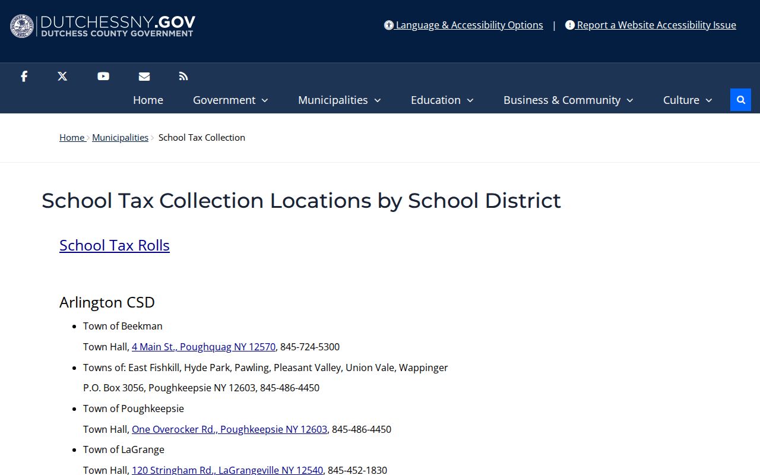Click the Town of Poughkeepsie list item
This screenshot has width=760, height=475.
[x=134, y=408]
